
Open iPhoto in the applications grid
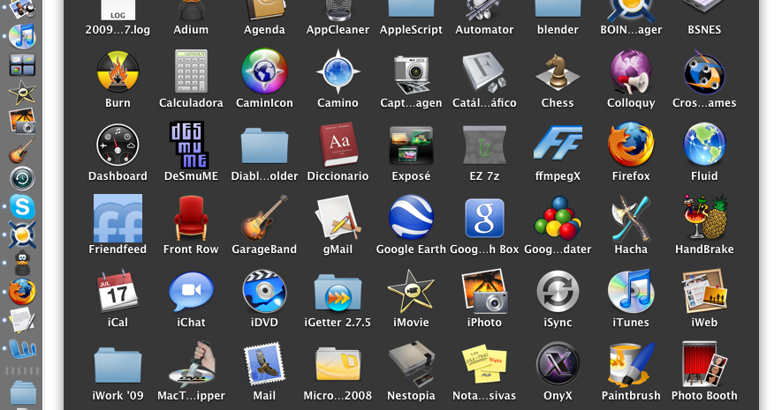point(484,291)
